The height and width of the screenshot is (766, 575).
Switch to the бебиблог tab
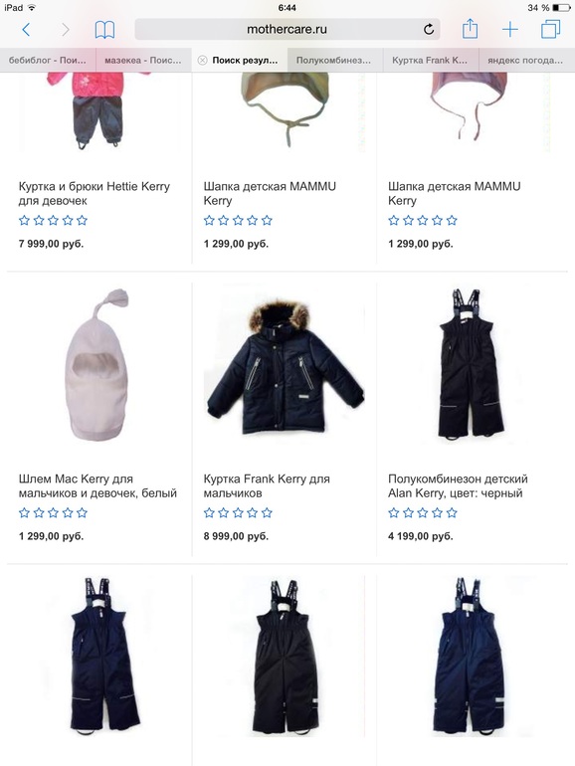48,60
